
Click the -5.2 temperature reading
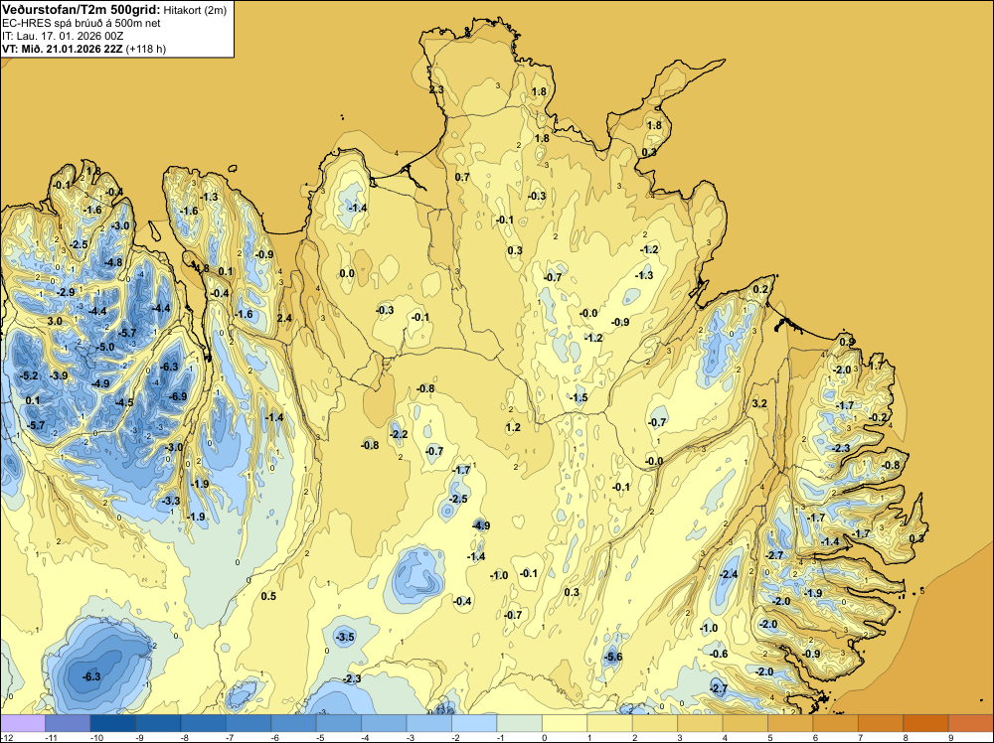tap(29, 375)
